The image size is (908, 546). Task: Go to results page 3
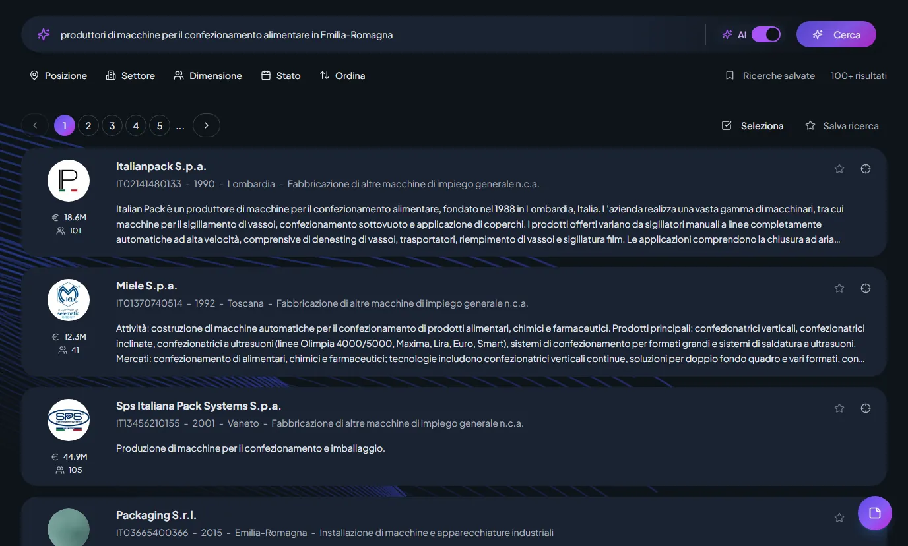coord(112,125)
